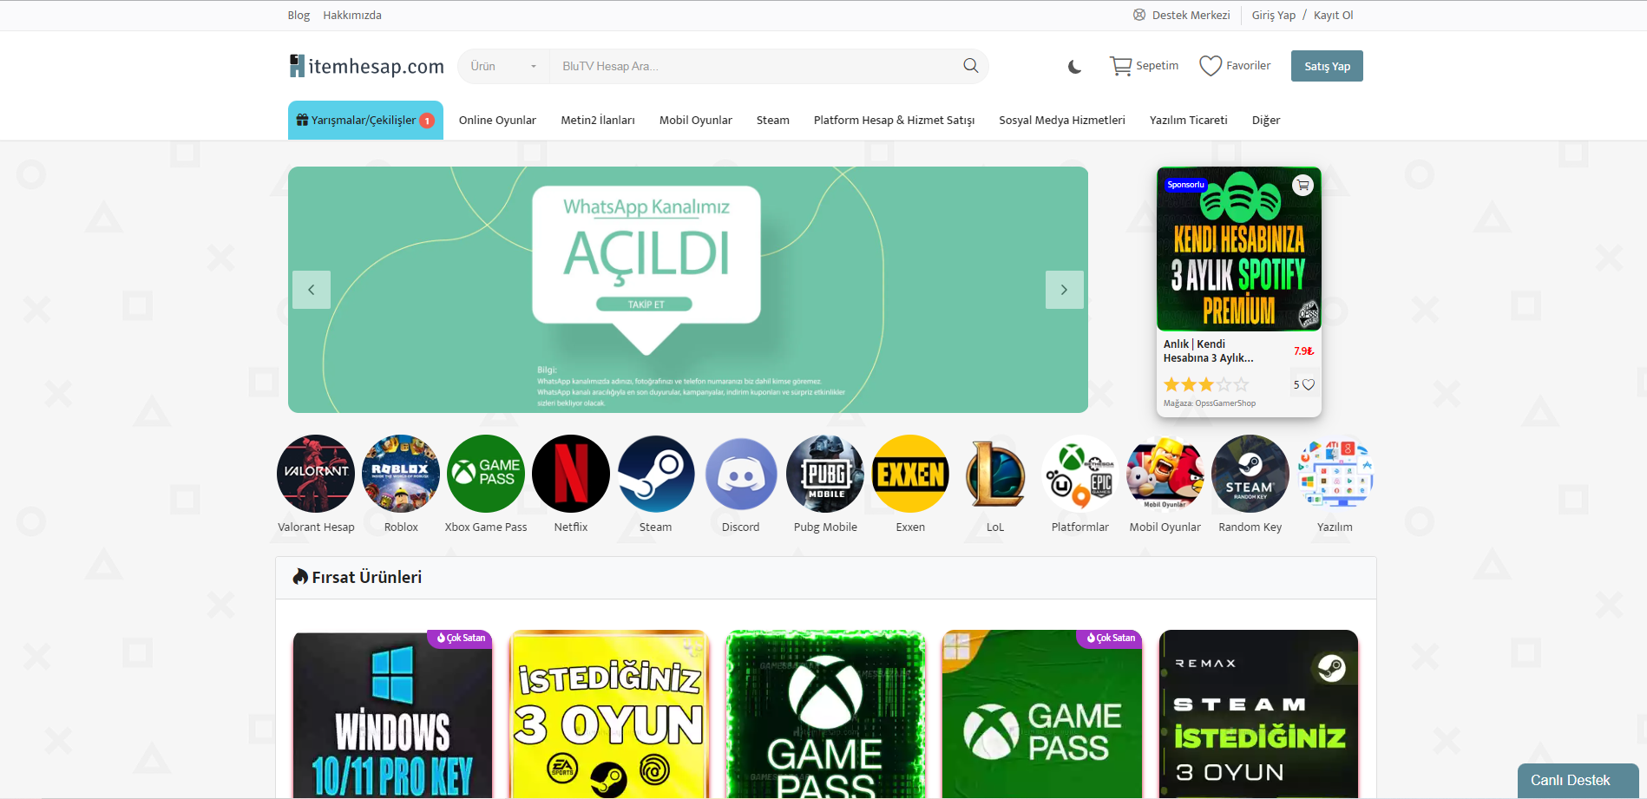Toggle dark mode moon icon

(x=1074, y=67)
